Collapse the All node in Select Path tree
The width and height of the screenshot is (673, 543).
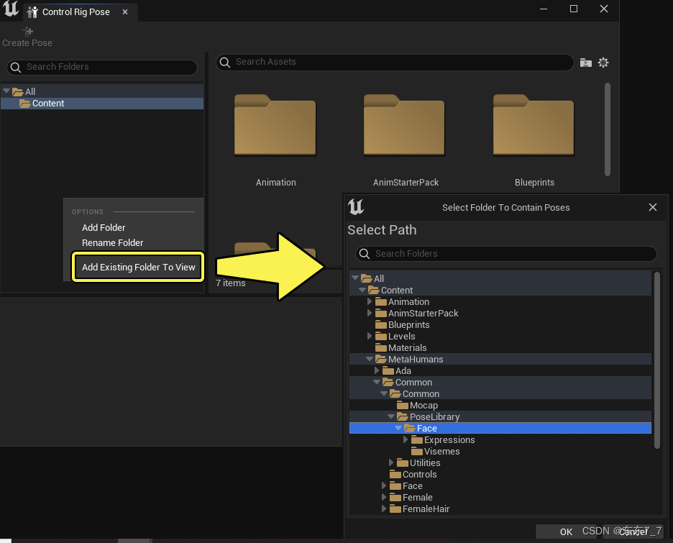click(355, 278)
